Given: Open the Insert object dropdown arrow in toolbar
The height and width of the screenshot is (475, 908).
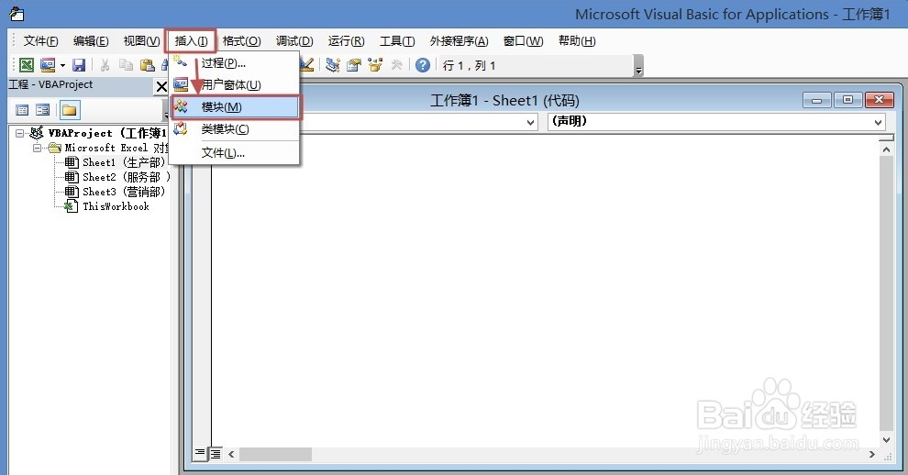Looking at the screenshot, I should (x=62, y=65).
